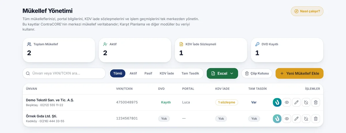Show Tam Tasdik taxpayers tab
Image resolution: width=346 pixels, height=133 pixels.
pyautogui.click(x=190, y=73)
